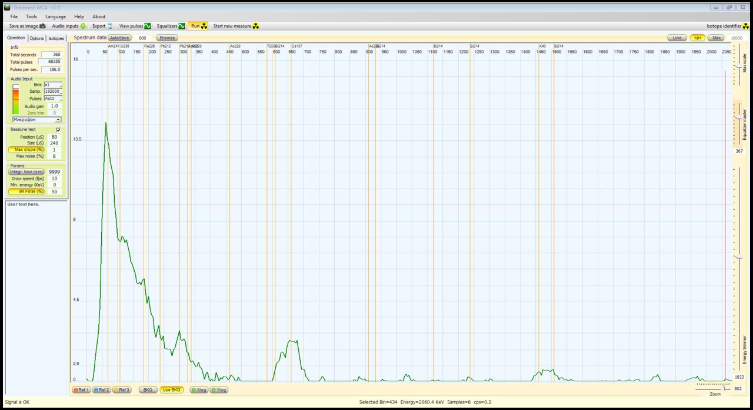Open the Bins dropdown showing x1
This screenshot has height=410, width=753.
point(53,85)
